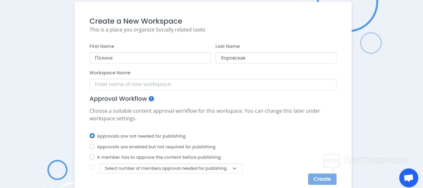Click the 'Approvals are enabled but not required' label text
Screen dimensions: 423x188
pos(156,147)
